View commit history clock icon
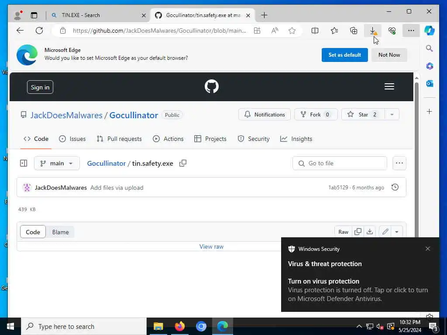 tap(395, 187)
